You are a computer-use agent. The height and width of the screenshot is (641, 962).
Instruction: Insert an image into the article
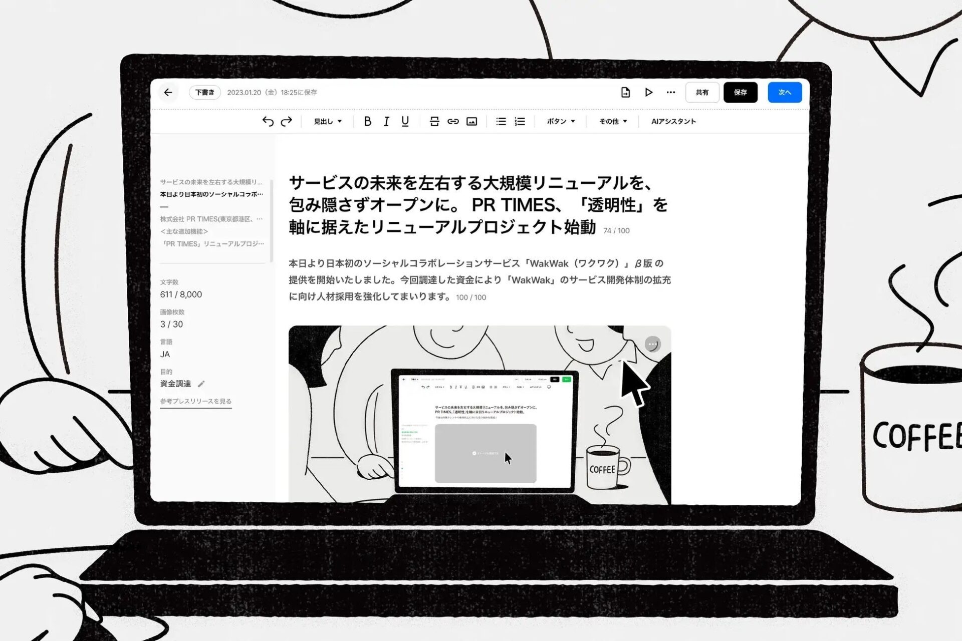pyautogui.click(x=471, y=121)
